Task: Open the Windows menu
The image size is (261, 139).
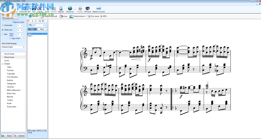Action: (x=26, y=4)
